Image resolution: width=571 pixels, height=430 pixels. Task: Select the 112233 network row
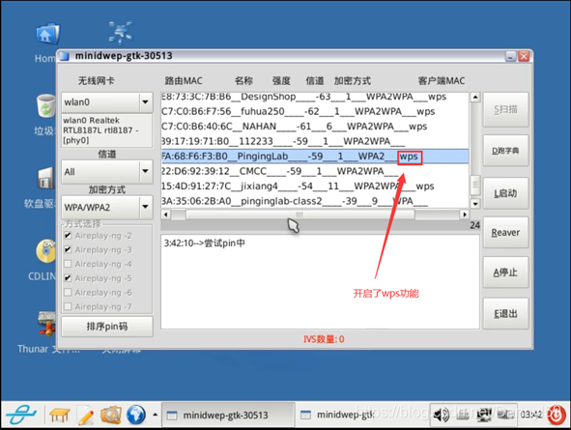(315, 141)
